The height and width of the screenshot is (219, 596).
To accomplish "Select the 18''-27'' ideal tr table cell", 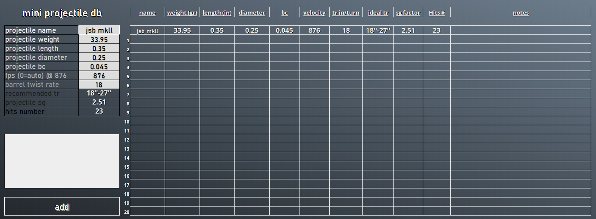I will [x=378, y=31].
